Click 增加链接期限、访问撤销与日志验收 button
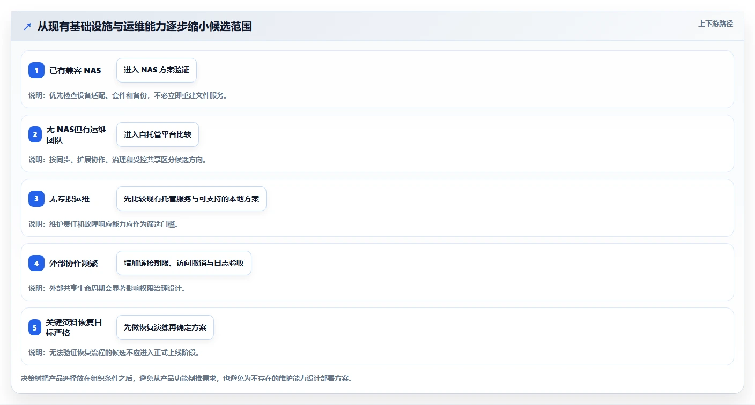This screenshot has height=405, width=755. point(184,263)
